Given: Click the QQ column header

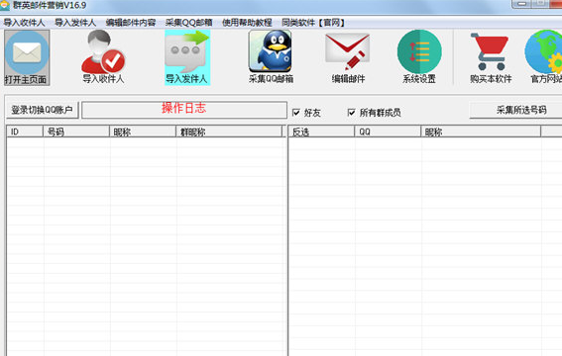Looking at the screenshot, I should point(388,132).
